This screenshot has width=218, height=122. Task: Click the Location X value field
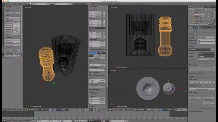(95, 12)
